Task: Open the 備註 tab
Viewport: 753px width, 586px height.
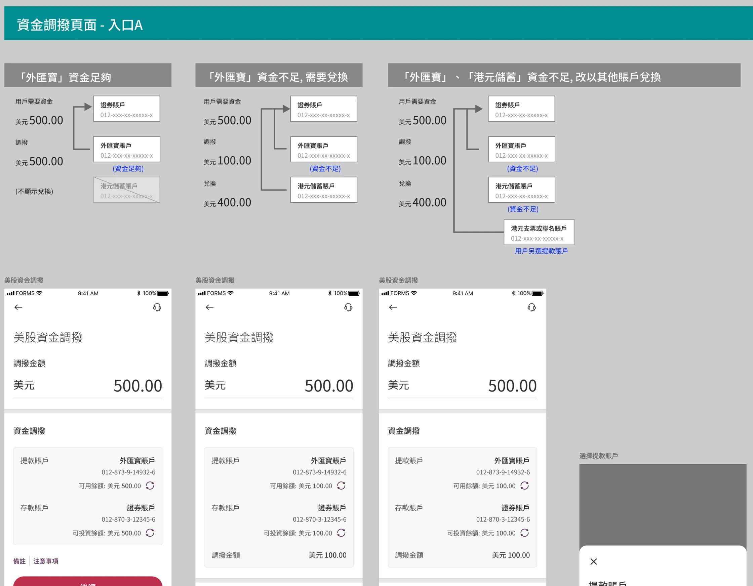Action: coord(19,561)
